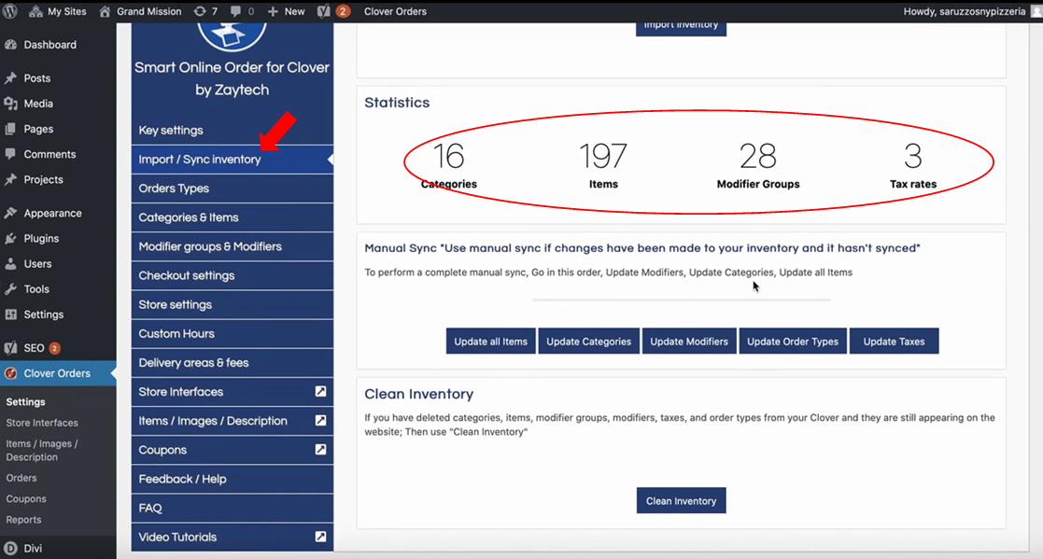Click the updates icon showing 7
The image size is (1043, 559).
205,11
